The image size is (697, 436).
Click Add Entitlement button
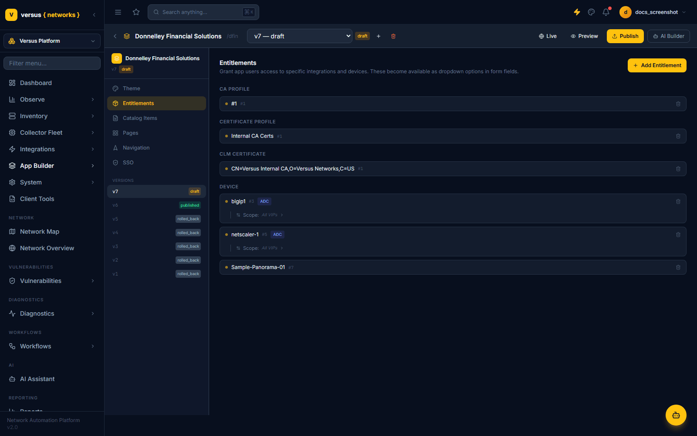tap(657, 65)
